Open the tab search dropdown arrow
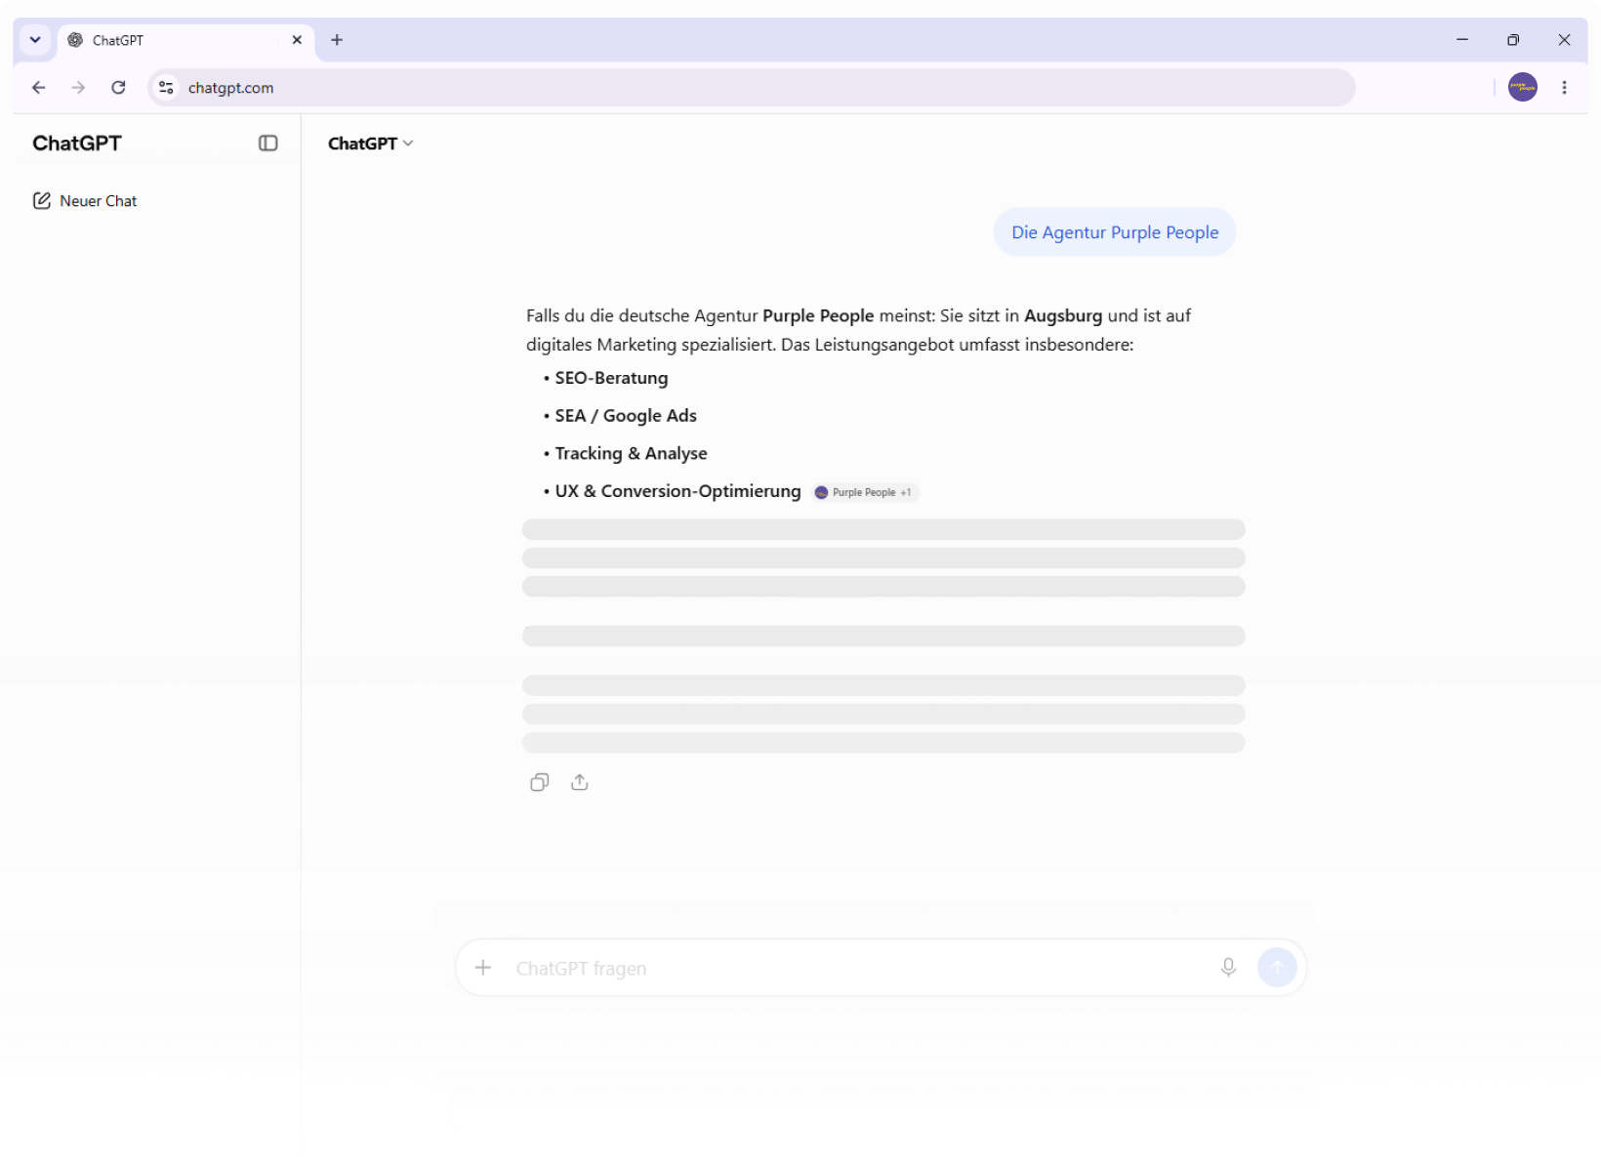 (35, 40)
